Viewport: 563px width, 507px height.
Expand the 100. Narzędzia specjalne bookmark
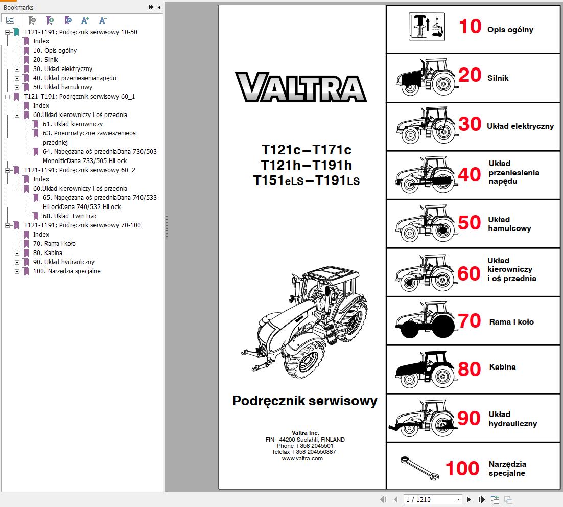[x=17, y=272]
